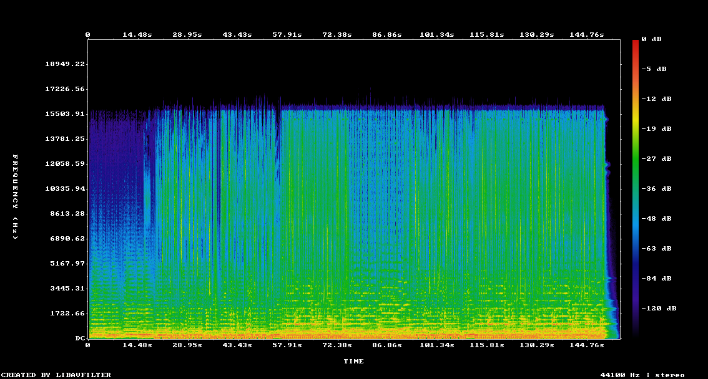Image resolution: width=708 pixels, height=379 pixels.
Task: Click the DC label on the frequency axis
Action: click(81, 338)
